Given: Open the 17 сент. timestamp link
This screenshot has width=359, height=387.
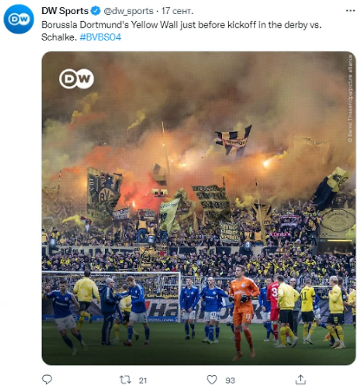Looking at the screenshot, I should [177, 11].
